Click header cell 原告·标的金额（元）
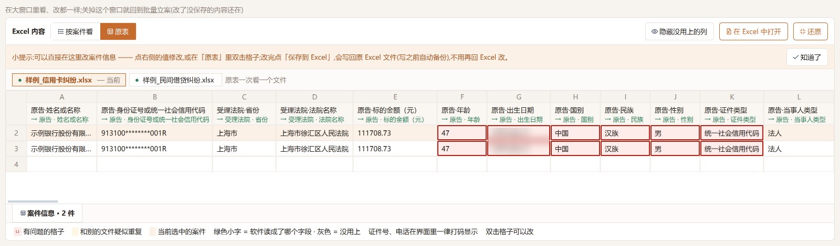The image size is (840, 246). point(395,115)
